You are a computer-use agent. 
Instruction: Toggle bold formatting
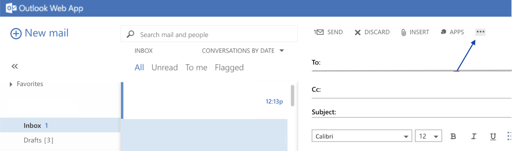[453, 136]
